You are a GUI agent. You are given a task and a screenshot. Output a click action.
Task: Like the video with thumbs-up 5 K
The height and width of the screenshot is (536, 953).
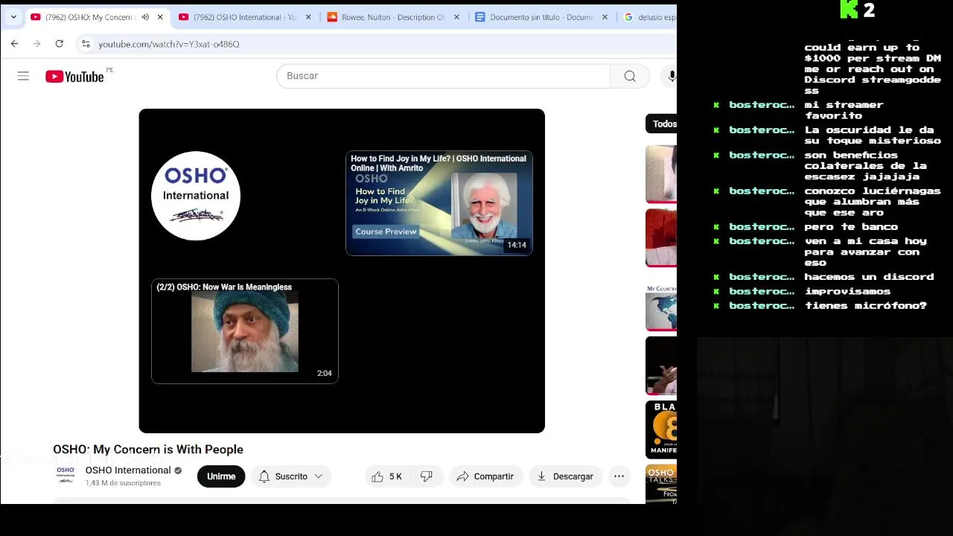click(389, 476)
